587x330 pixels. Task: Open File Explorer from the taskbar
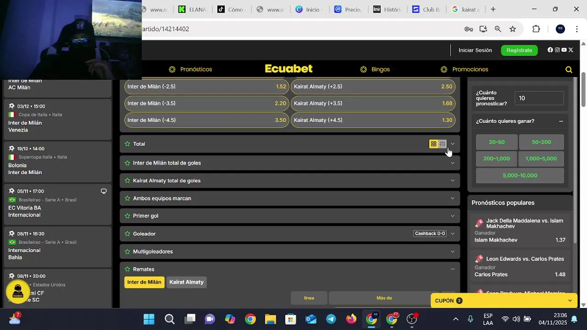[271, 319]
